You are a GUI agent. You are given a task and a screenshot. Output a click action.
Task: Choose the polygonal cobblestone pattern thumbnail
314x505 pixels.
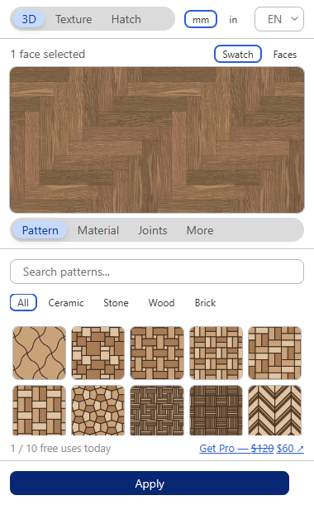[98, 411]
